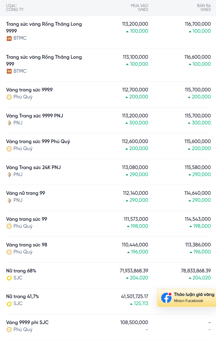Click the LOẠI/CÔNG TY column header
Screen dimensions: 216x340
(x=15, y=8)
